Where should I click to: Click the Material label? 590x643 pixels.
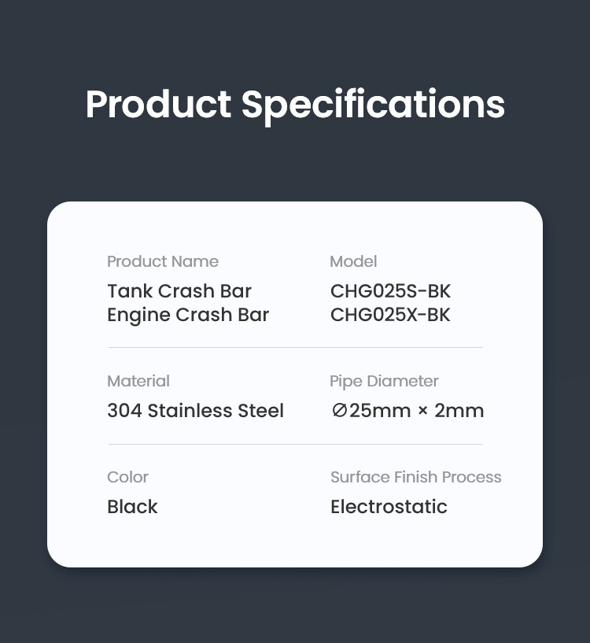coord(138,381)
